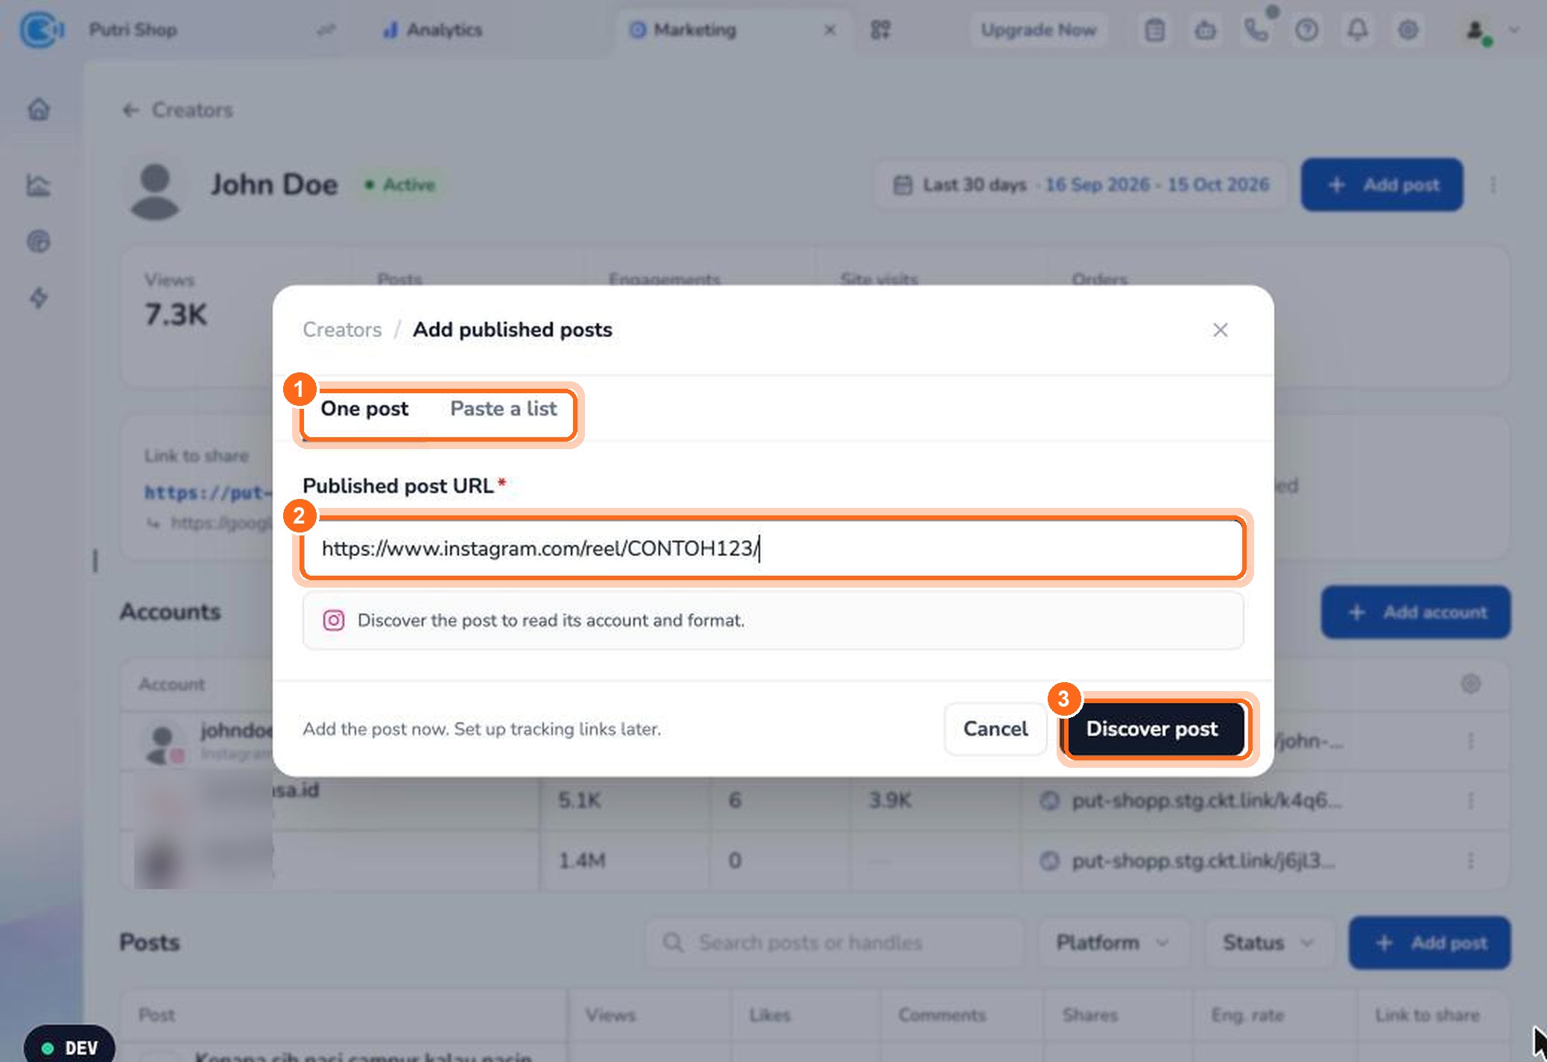Open the notifications bell
Viewport: 1547px width, 1062px height.
[1358, 30]
